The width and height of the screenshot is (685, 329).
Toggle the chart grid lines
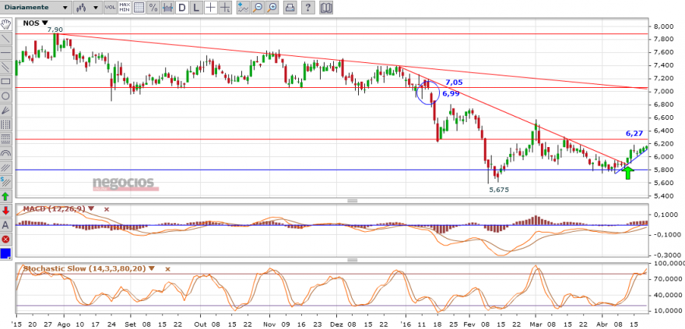[x=139, y=8]
